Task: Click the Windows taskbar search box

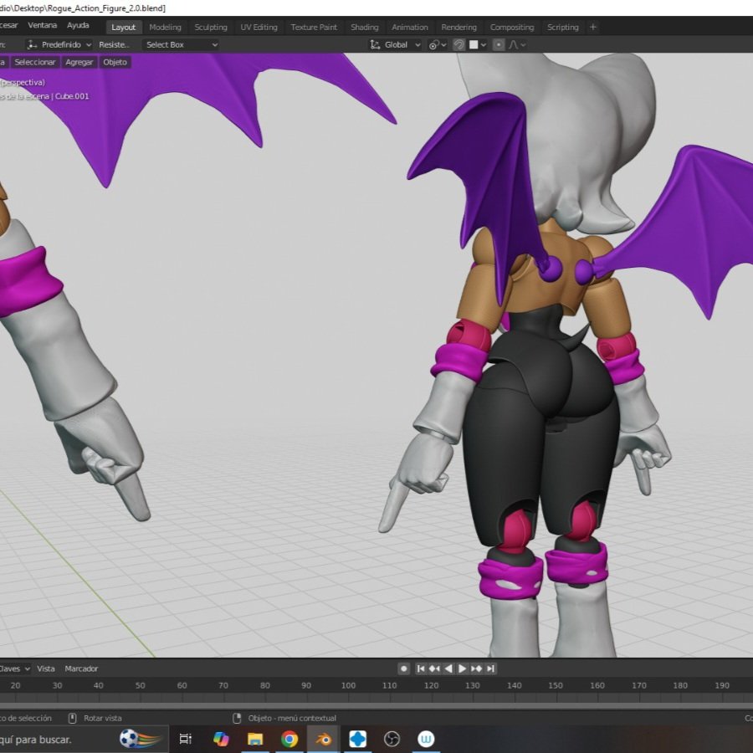Action: (x=84, y=739)
